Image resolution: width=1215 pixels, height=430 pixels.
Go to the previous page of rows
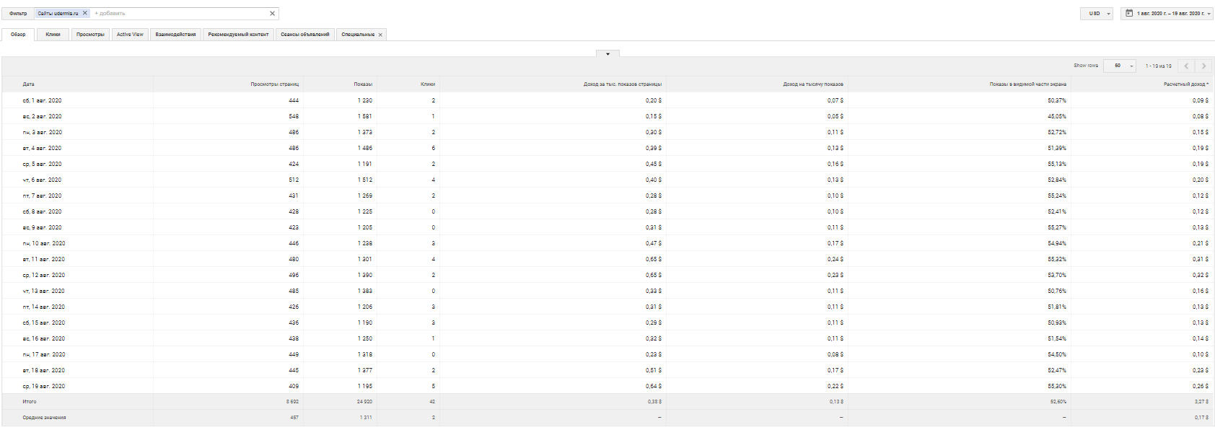[x=1186, y=66]
